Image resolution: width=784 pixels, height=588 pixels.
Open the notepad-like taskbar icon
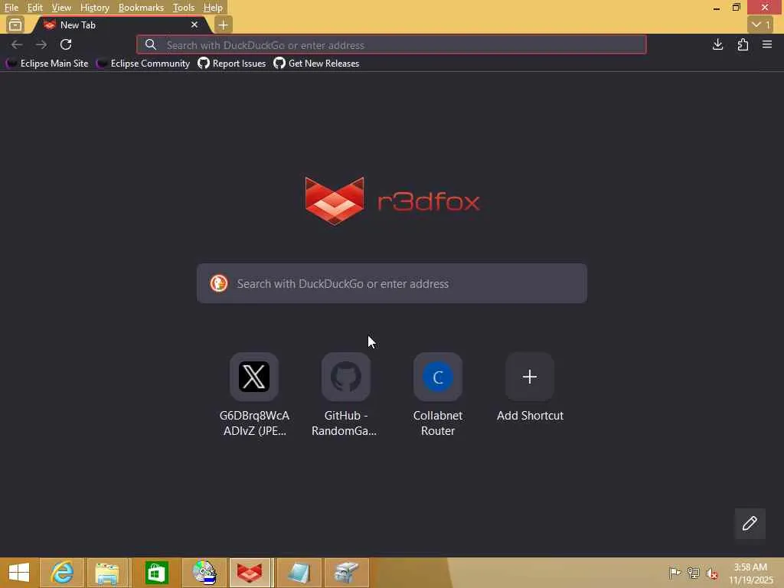point(299,573)
